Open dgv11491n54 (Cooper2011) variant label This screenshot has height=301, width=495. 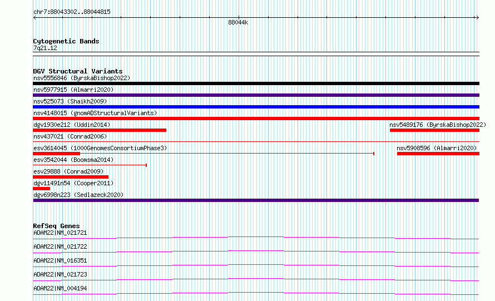73,183
